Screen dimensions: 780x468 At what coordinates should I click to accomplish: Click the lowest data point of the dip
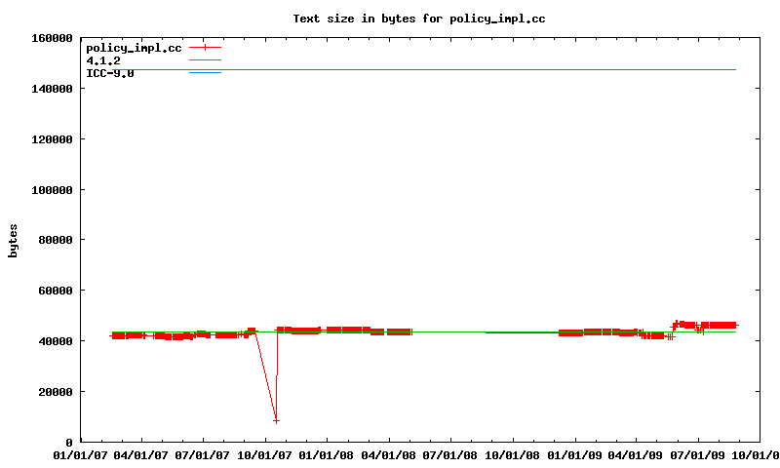(x=276, y=420)
